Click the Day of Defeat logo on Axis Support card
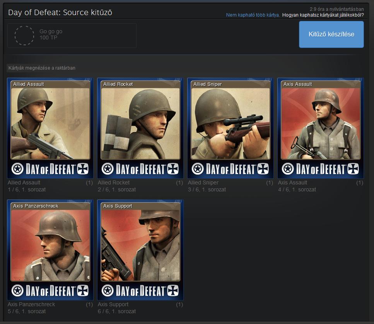Screen dimensions: 374x324 click(141, 291)
